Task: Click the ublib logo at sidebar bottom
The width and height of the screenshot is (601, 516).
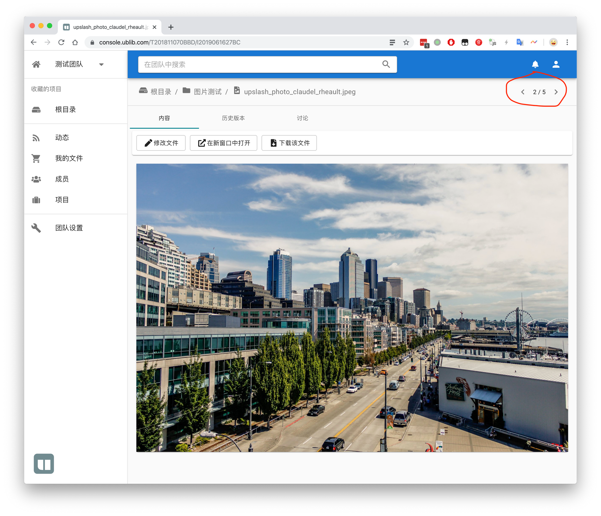Action: pyautogui.click(x=44, y=464)
